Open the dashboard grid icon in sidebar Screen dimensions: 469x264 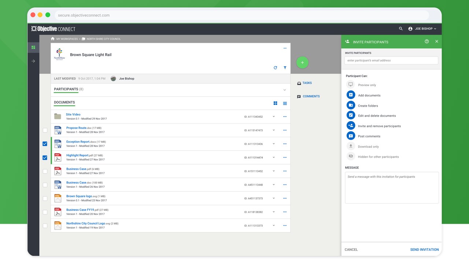pyautogui.click(x=33, y=47)
